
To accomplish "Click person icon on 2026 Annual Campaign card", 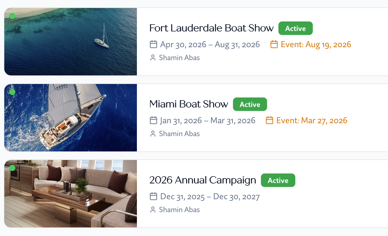I will pyautogui.click(x=153, y=210).
